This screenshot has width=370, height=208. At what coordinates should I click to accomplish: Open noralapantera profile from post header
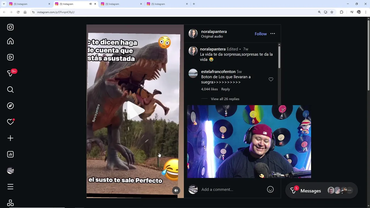[214, 31]
